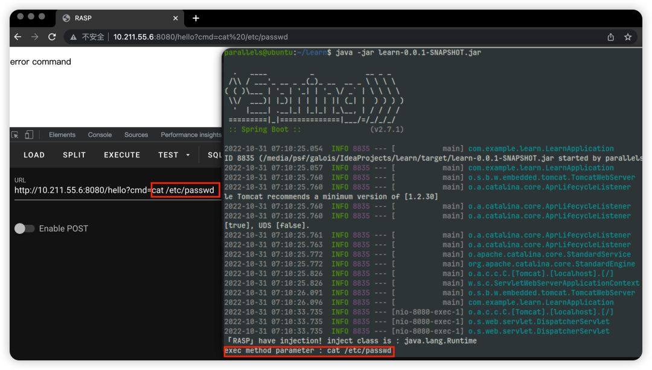Open the Performance insights tab
The width and height of the screenshot is (652, 370).
191,135
